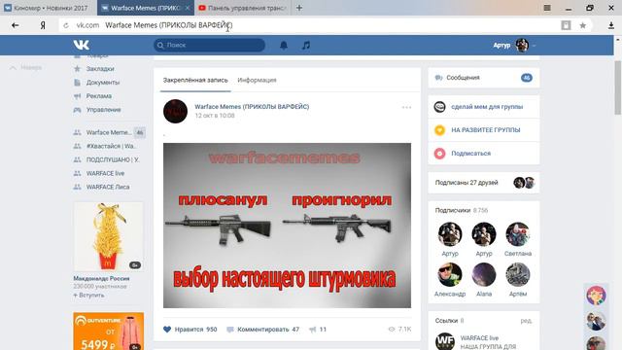Image resolution: width=622 pixels, height=350 pixels.
Task: Click the page vertical scrollbar
Action: [x=618, y=87]
